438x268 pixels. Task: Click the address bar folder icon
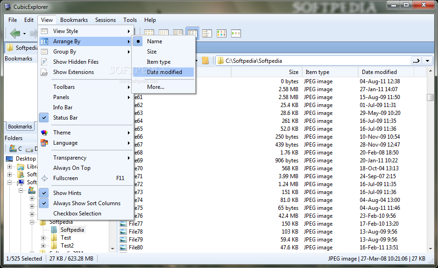point(221,60)
